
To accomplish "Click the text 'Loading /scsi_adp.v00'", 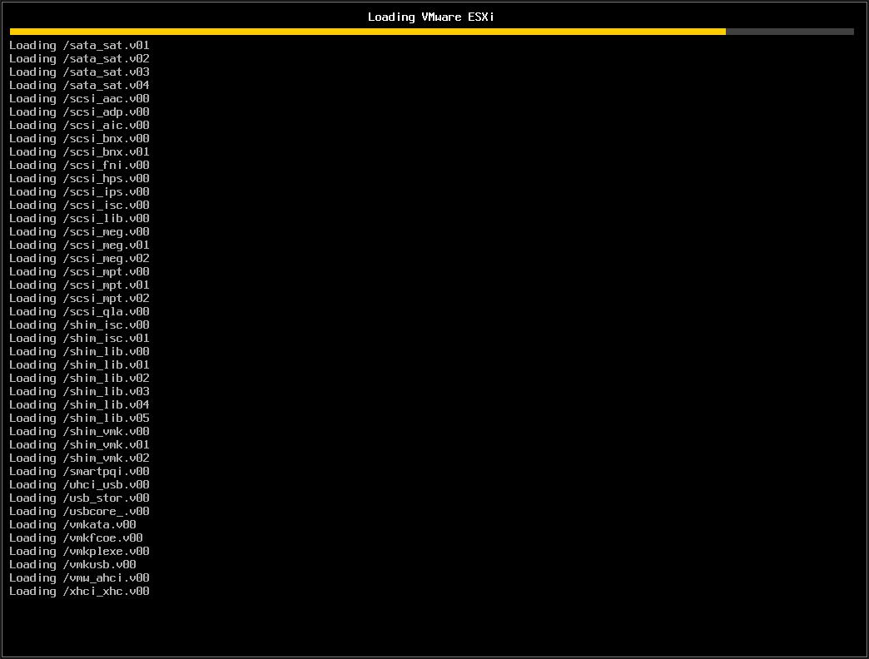I will pos(79,111).
